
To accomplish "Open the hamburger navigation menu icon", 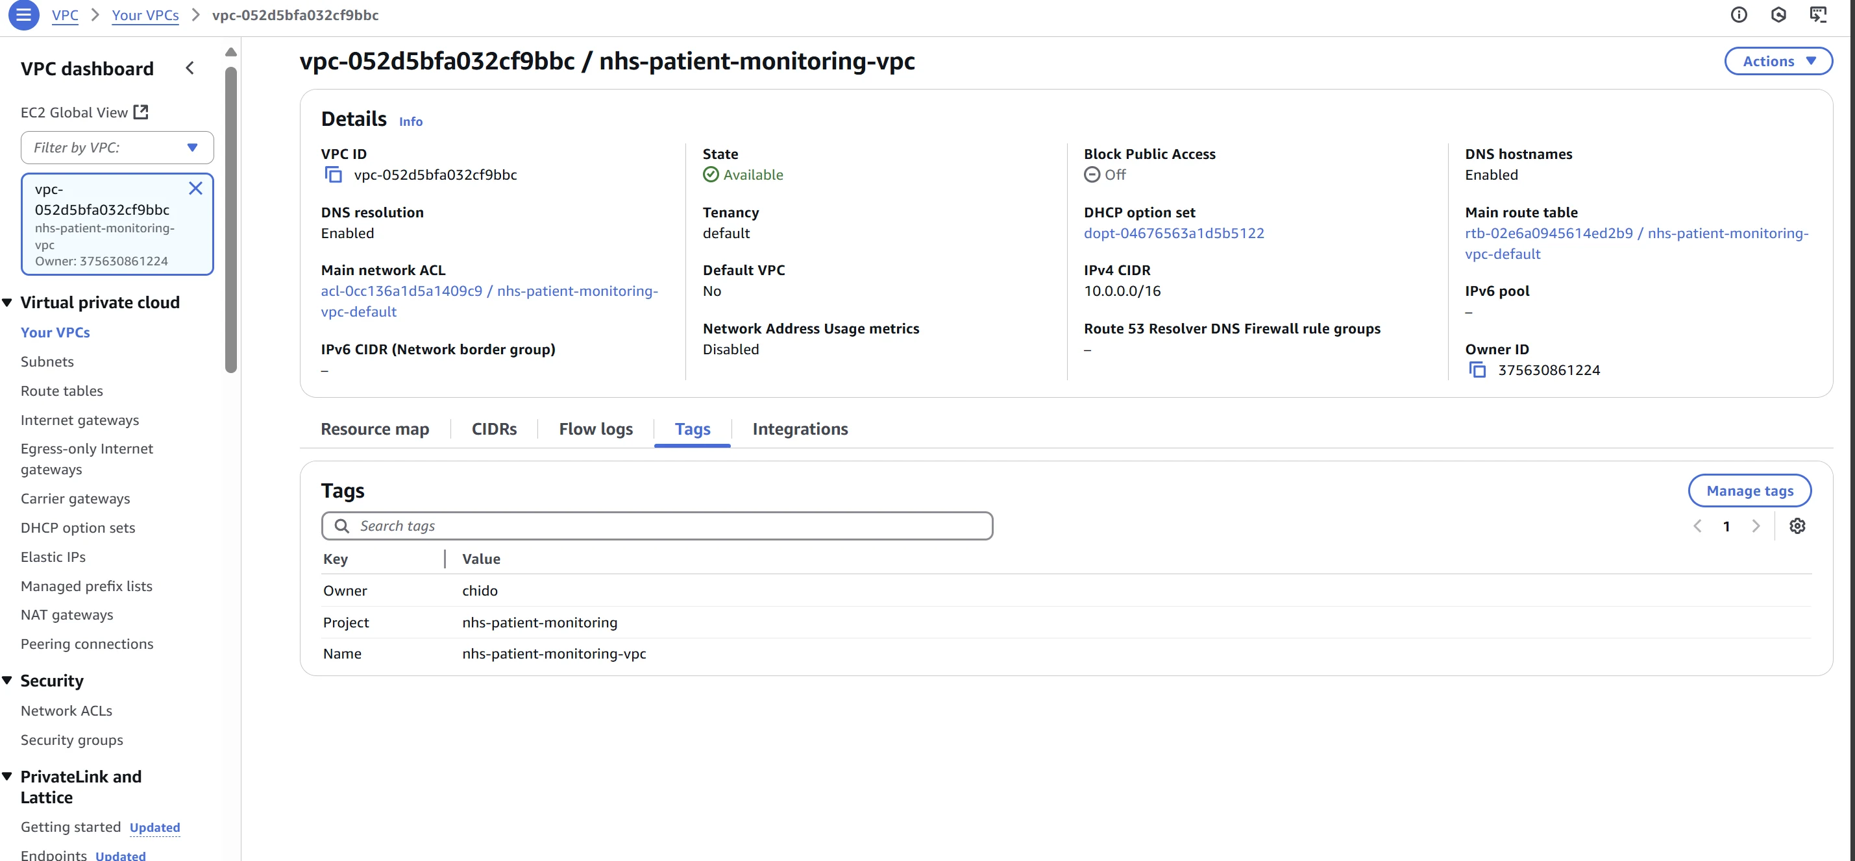I will pos(23,14).
